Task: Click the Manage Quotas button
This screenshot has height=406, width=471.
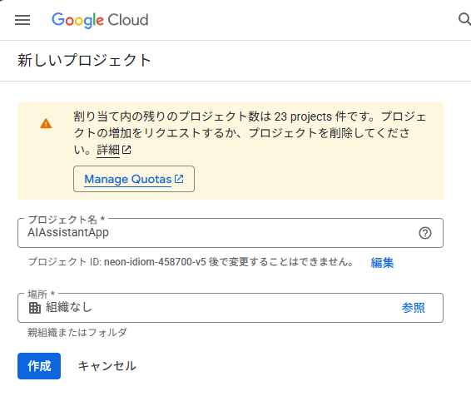Action: coord(134,179)
